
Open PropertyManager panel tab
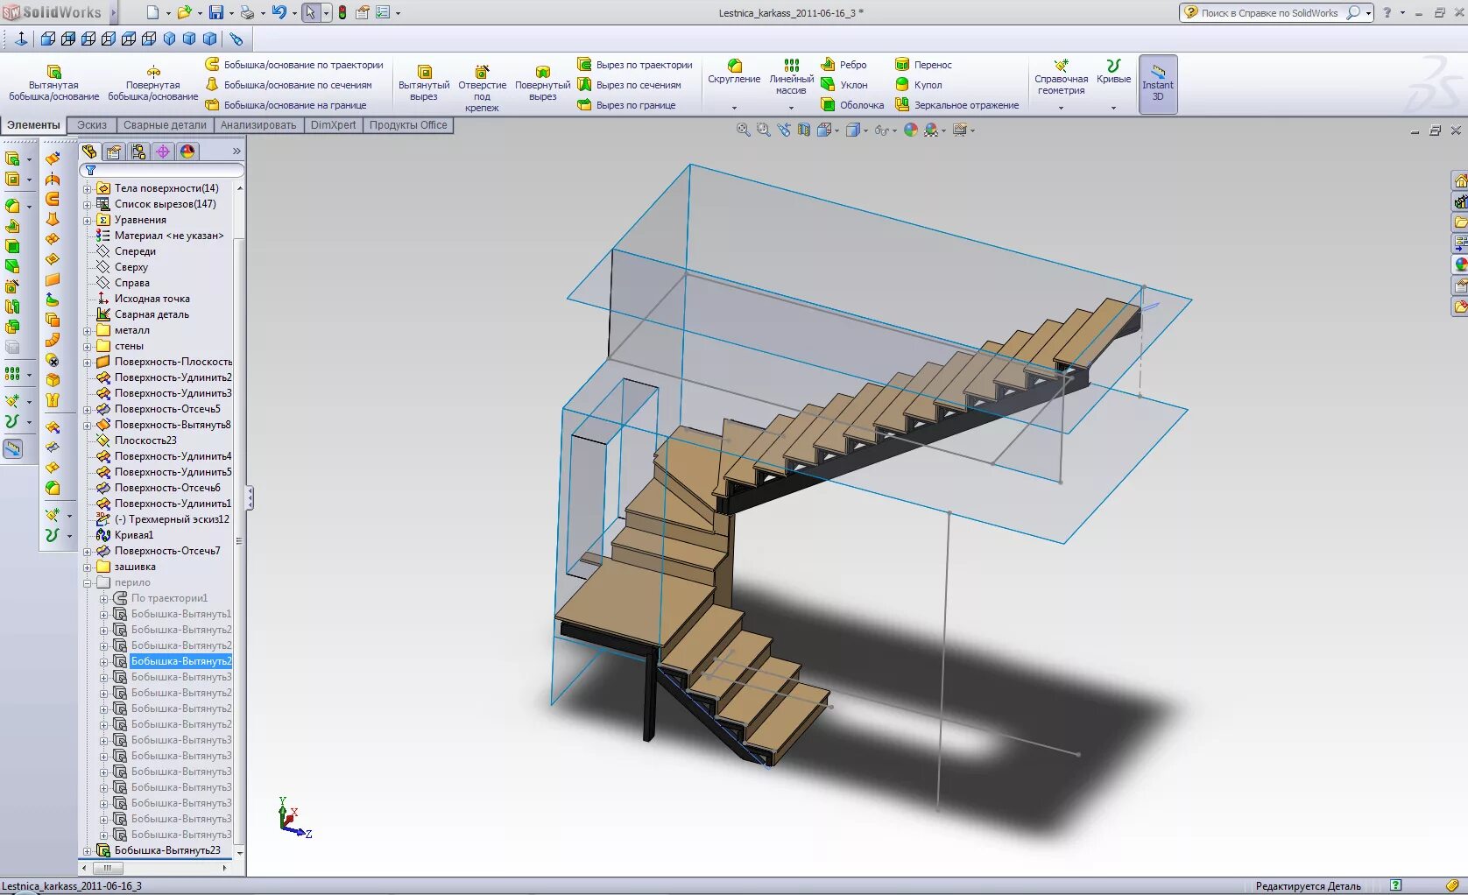pos(114,152)
